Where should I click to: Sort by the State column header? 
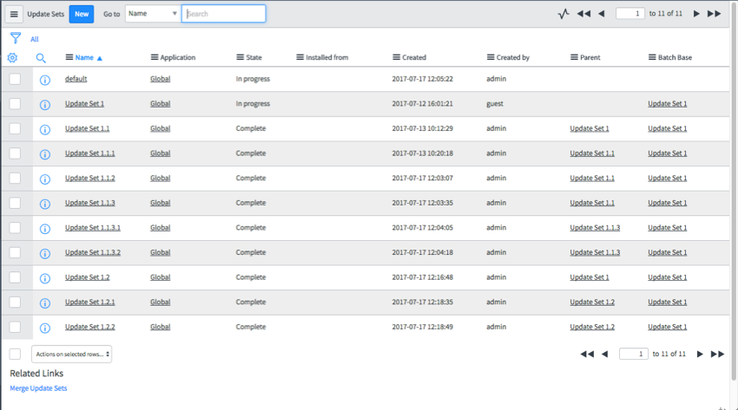[254, 57]
